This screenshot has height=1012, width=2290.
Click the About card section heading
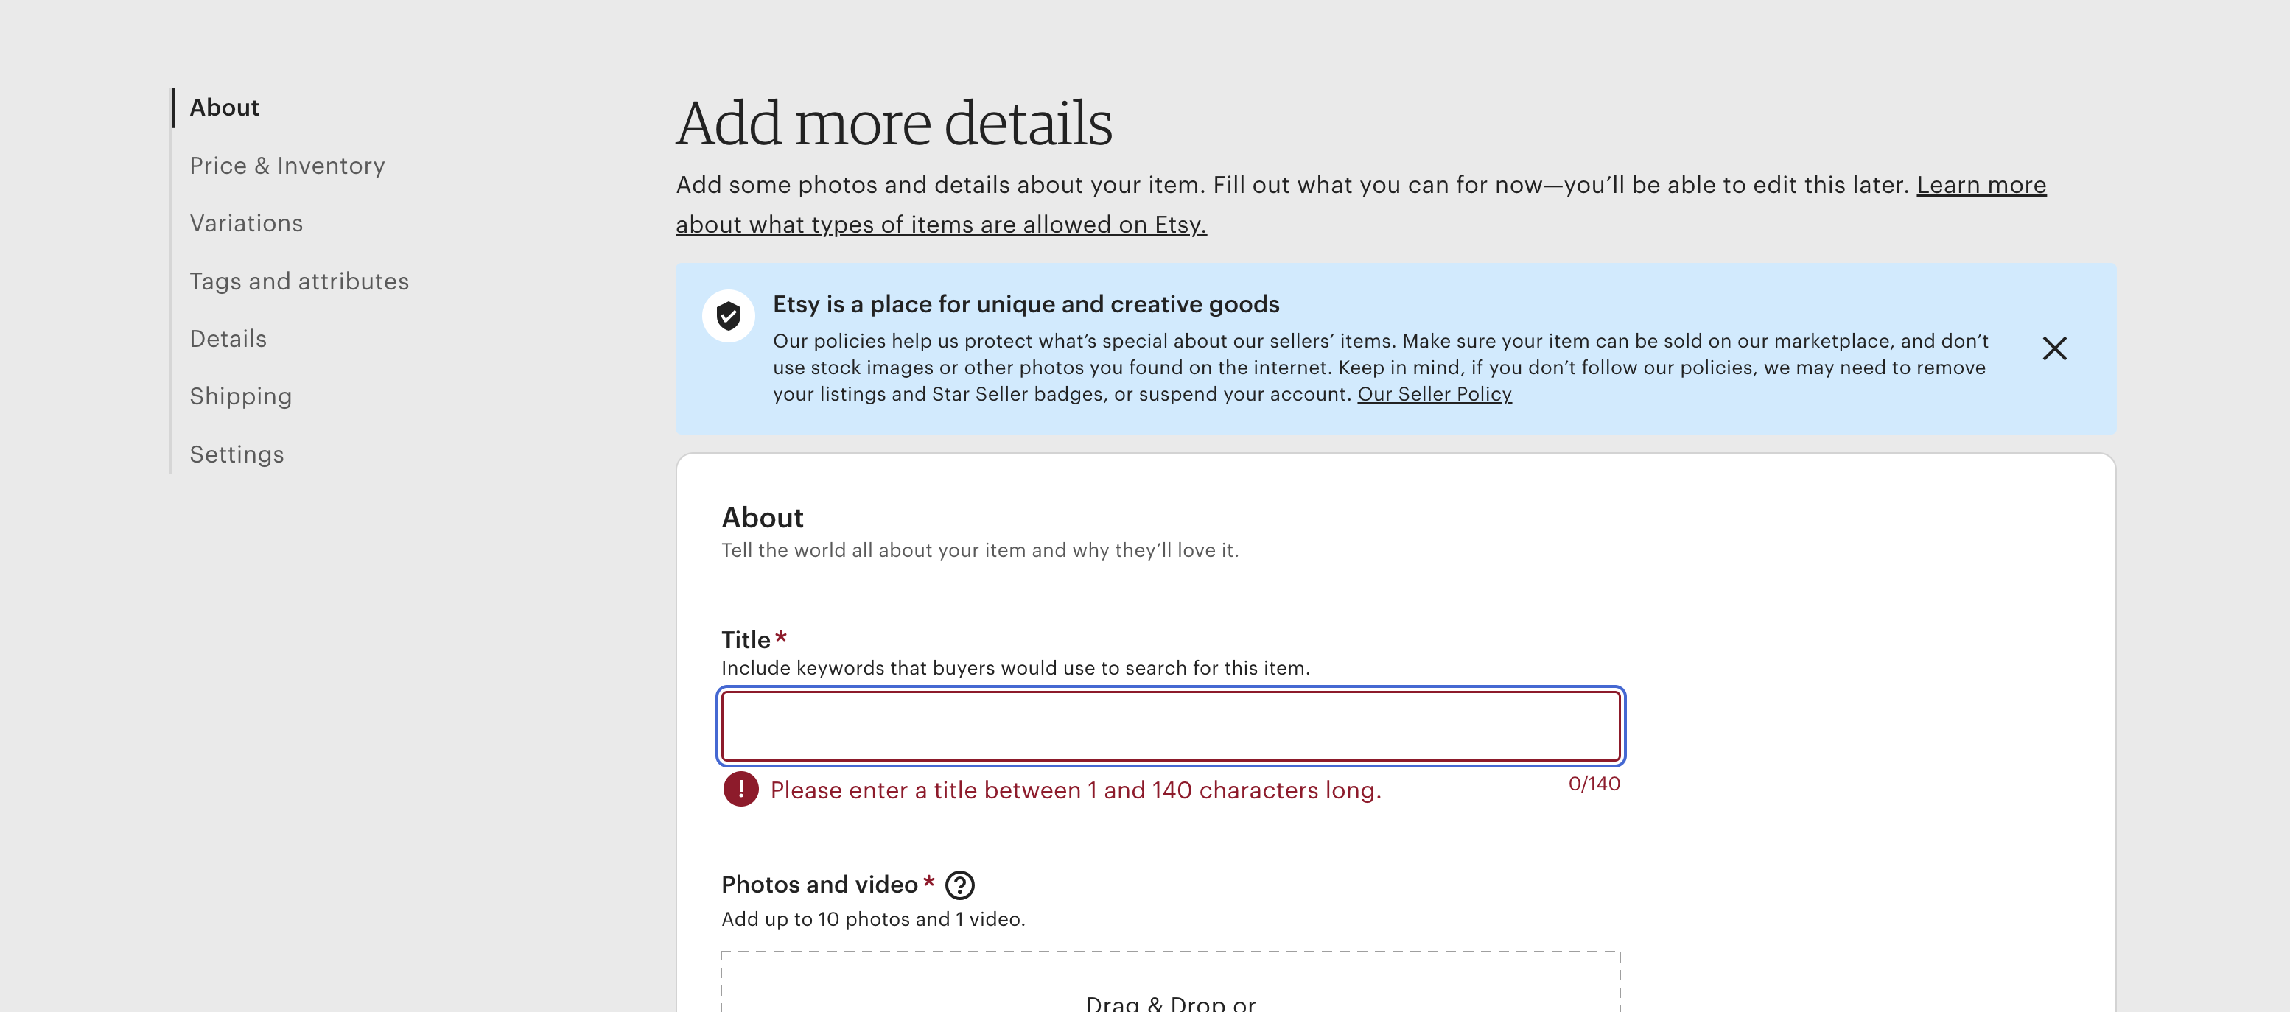pos(762,517)
